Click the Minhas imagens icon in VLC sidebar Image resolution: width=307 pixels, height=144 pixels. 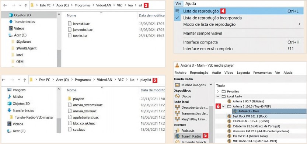(177, 85)
